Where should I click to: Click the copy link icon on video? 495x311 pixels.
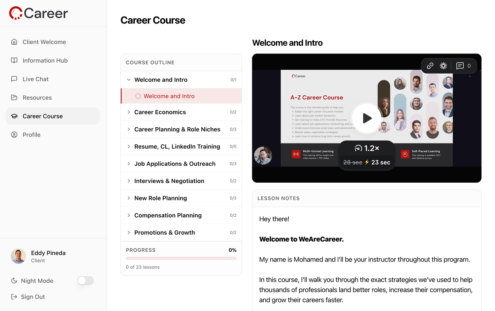pyautogui.click(x=430, y=66)
